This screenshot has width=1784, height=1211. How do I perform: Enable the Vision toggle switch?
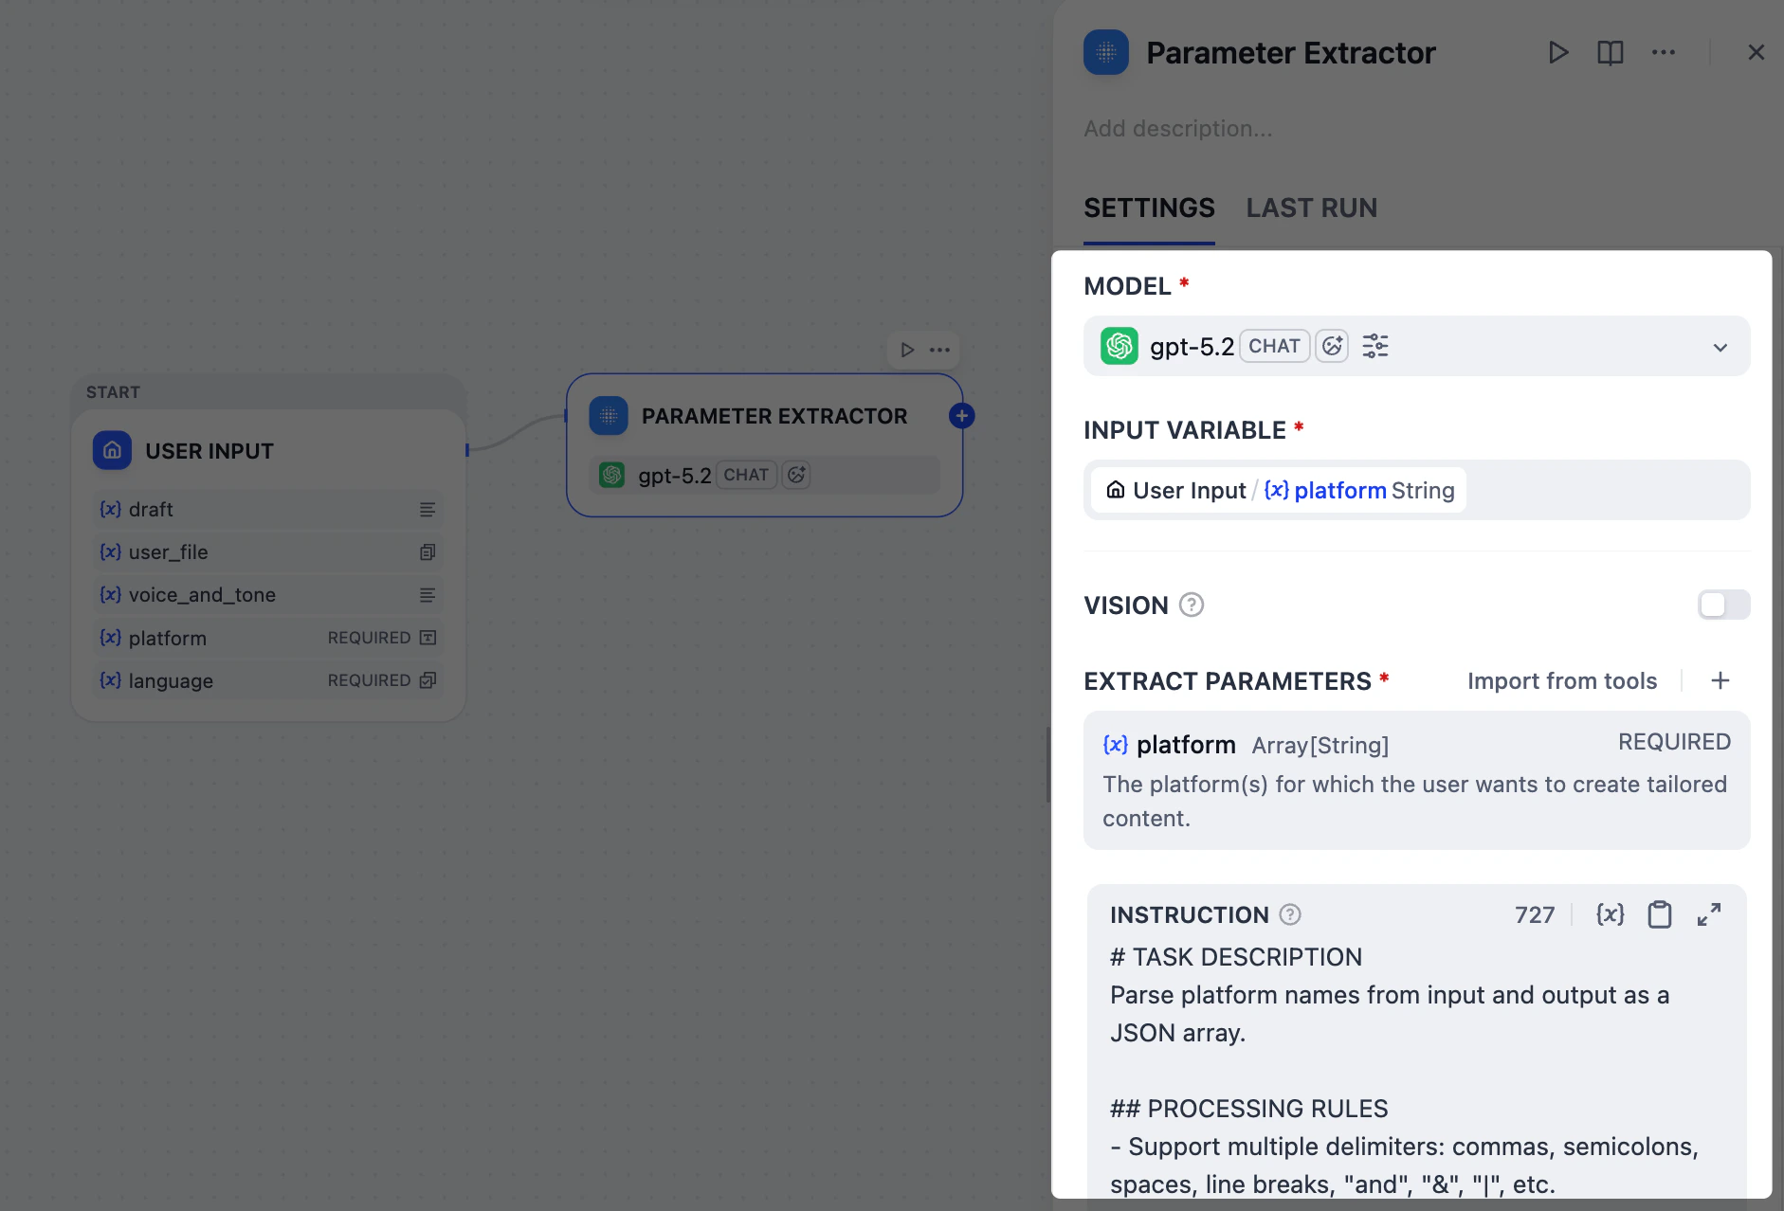tap(1723, 605)
